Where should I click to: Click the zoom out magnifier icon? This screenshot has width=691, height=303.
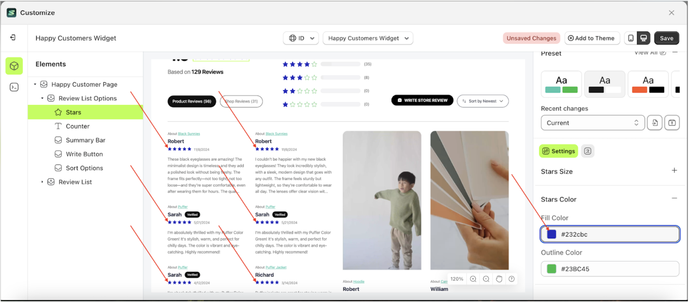[x=486, y=279]
